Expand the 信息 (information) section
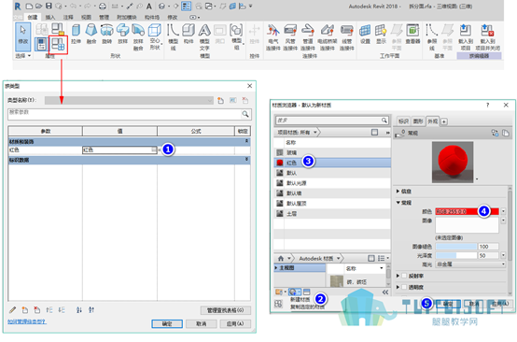This screenshot has width=517, height=342. tap(404, 192)
